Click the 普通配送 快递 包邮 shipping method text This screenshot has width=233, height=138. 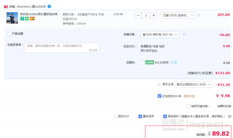pos(152,46)
